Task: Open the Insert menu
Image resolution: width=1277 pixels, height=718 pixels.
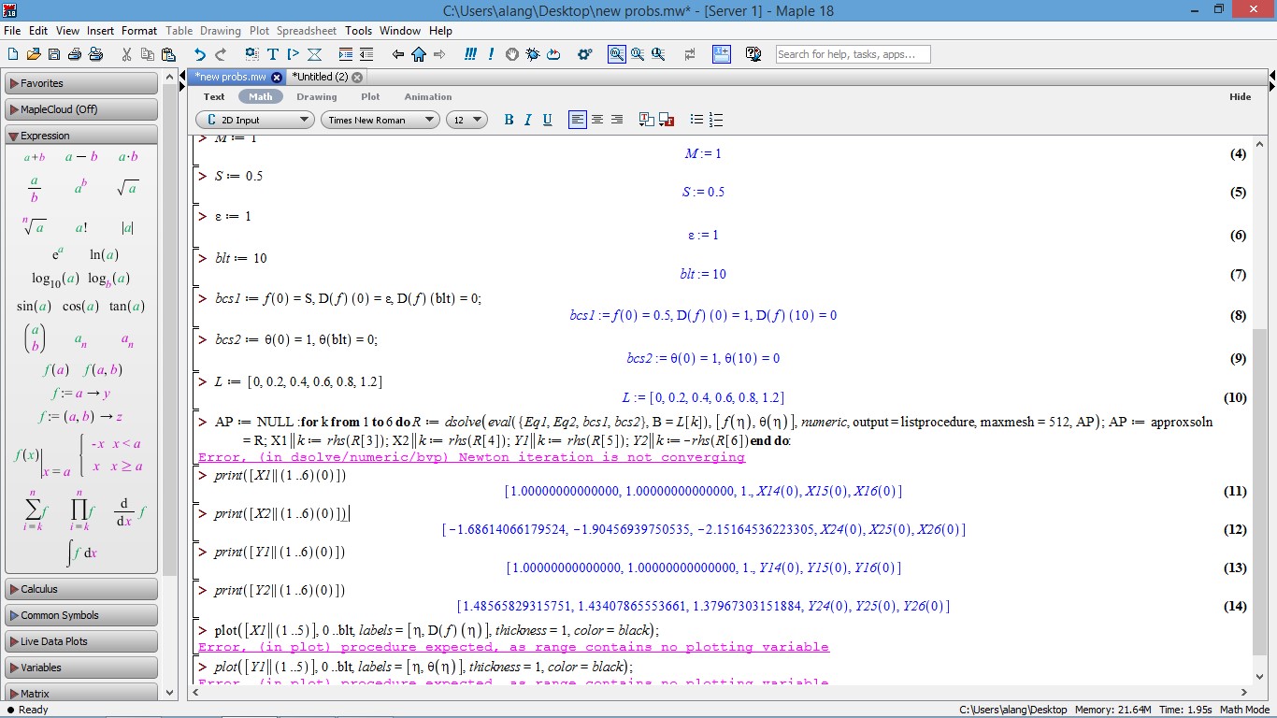Action: point(100,31)
